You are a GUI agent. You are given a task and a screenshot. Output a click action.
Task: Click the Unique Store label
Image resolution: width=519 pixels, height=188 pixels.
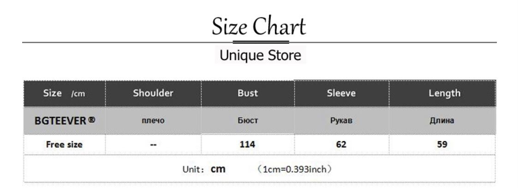coord(261,55)
